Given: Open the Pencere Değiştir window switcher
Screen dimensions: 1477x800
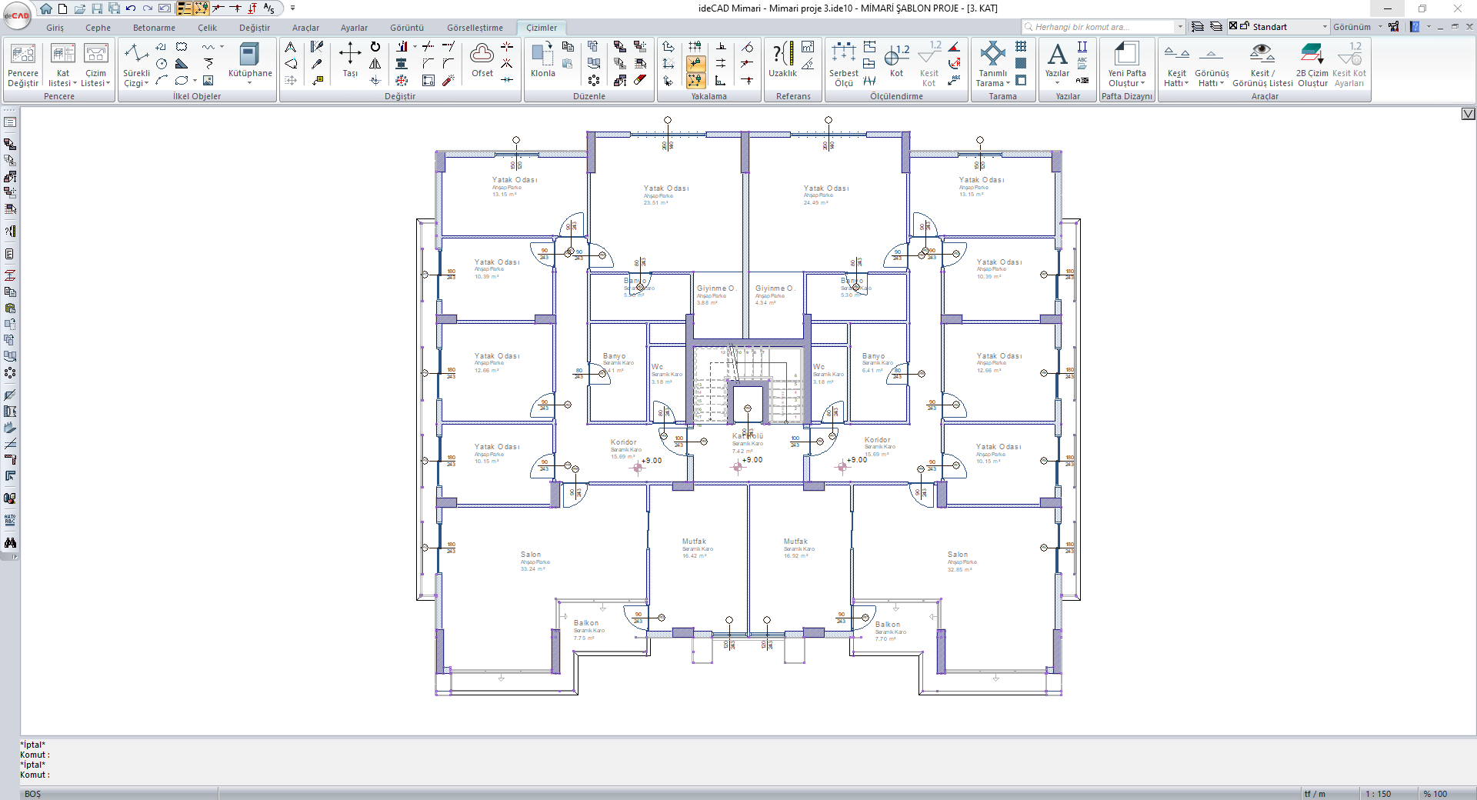Looking at the screenshot, I should click(x=23, y=65).
